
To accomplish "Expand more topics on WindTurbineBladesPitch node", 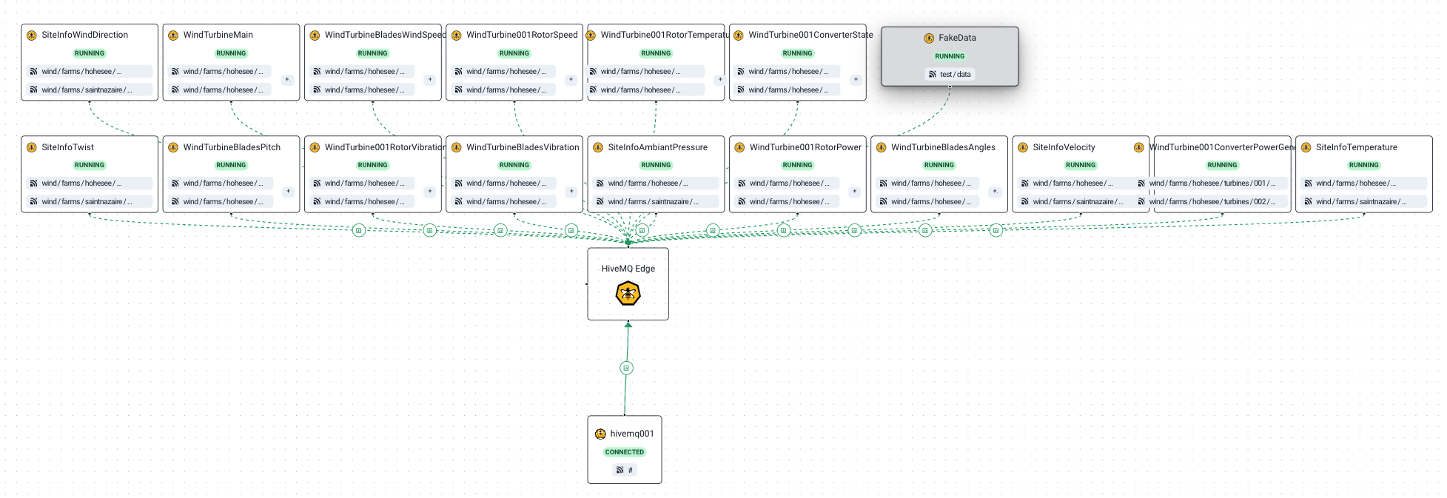I will tap(288, 192).
